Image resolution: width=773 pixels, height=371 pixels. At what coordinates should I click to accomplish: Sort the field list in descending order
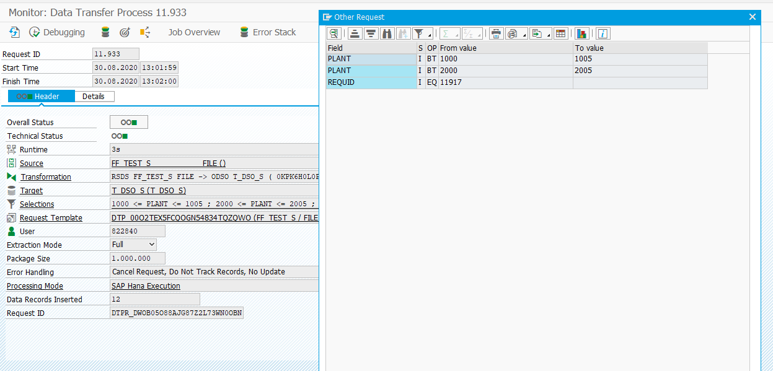[370, 33]
